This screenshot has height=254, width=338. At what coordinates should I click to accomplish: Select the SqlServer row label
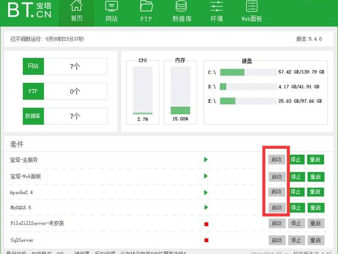point(22,240)
